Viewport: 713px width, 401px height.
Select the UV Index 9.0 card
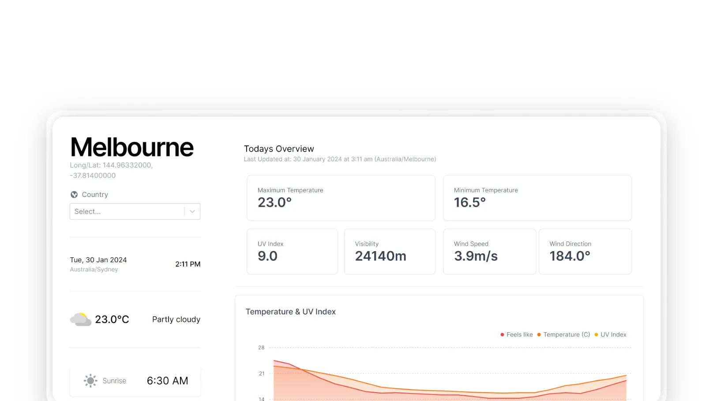(292, 251)
